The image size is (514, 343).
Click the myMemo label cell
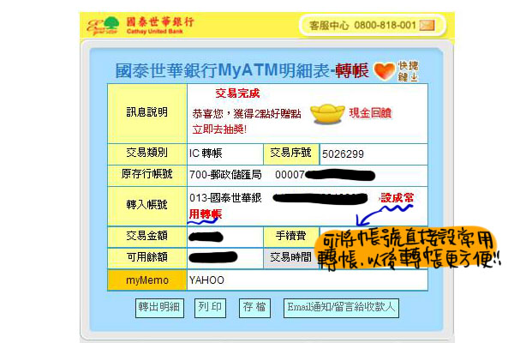[x=147, y=280]
